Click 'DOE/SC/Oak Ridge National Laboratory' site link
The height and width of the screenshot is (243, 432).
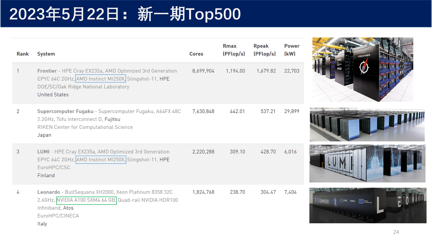tap(83, 87)
